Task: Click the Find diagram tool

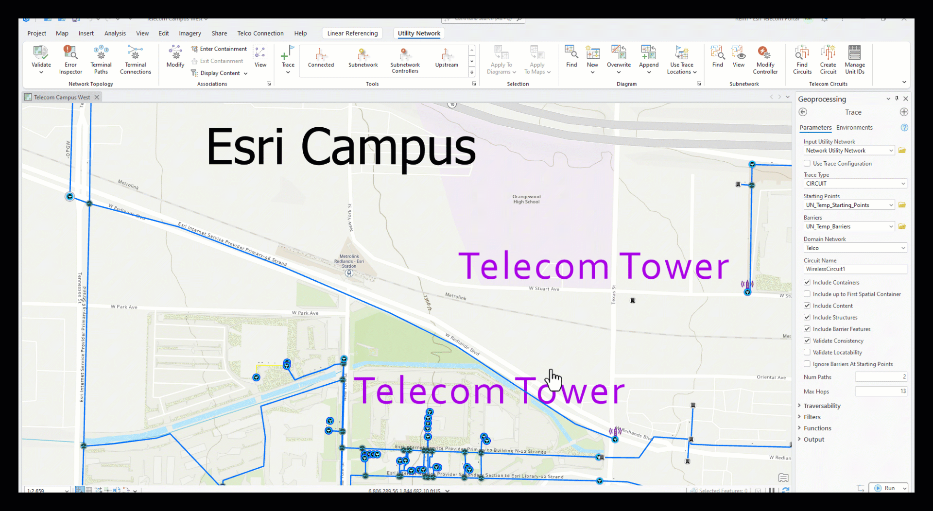Action: (x=571, y=56)
